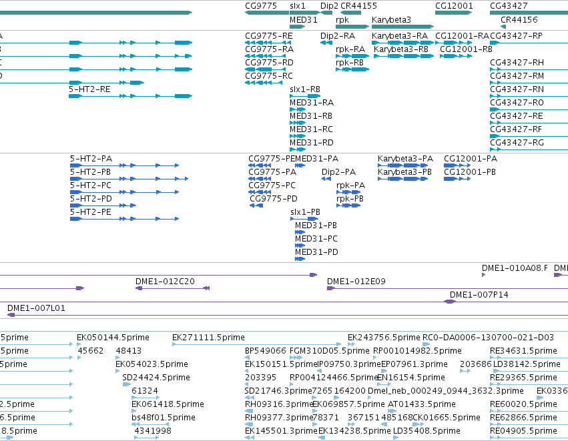
Task: Select the 5-HT2-PC protein feature
Action: click(x=124, y=192)
